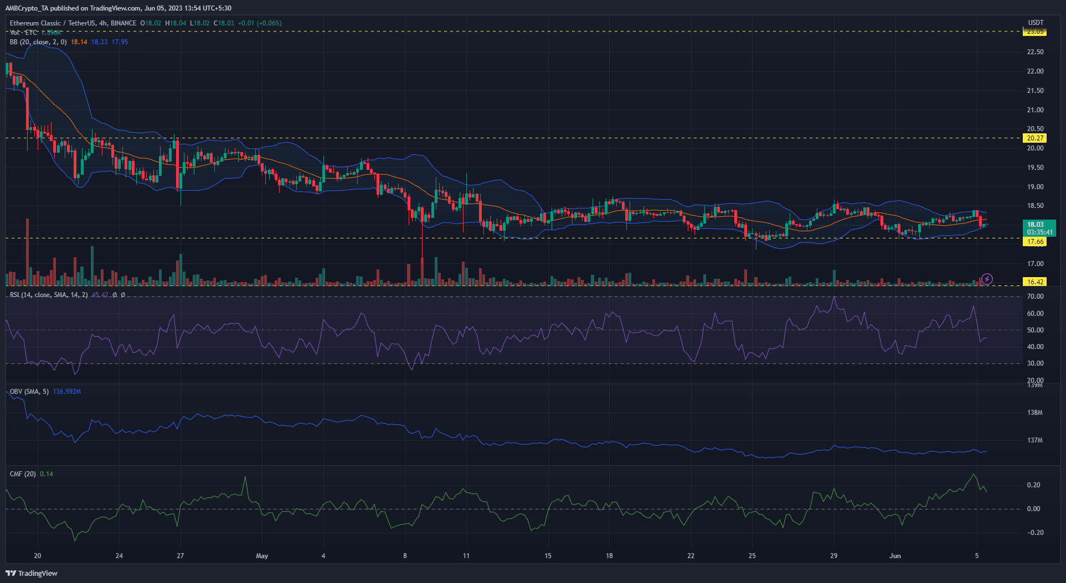Viewport: 1066px width, 583px height.
Task: Click the 19.00 tick on price axis
Action: tap(1035, 187)
